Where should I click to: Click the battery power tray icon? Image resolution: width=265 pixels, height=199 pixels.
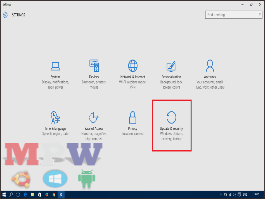tap(225, 195)
